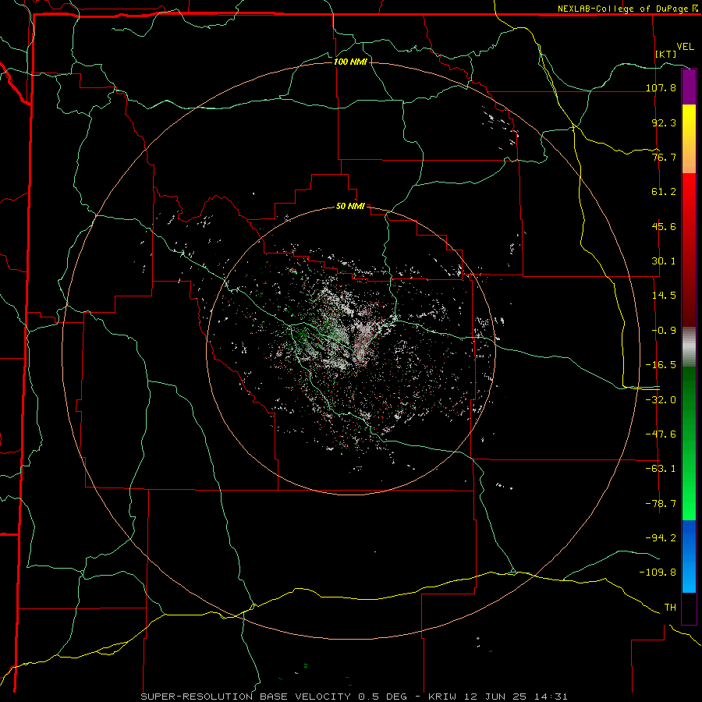Click the -47.6 velocity scale value
Image resolution: width=702 pixels, height=702 pixels.
661,434
